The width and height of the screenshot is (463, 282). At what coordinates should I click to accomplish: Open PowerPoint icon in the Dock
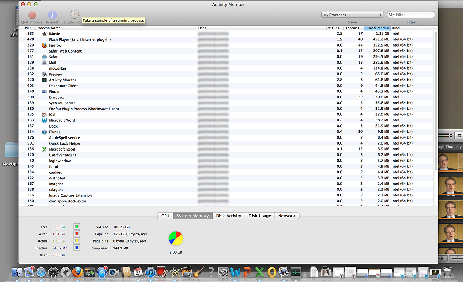pyautogui.click(x=248, y=272)
